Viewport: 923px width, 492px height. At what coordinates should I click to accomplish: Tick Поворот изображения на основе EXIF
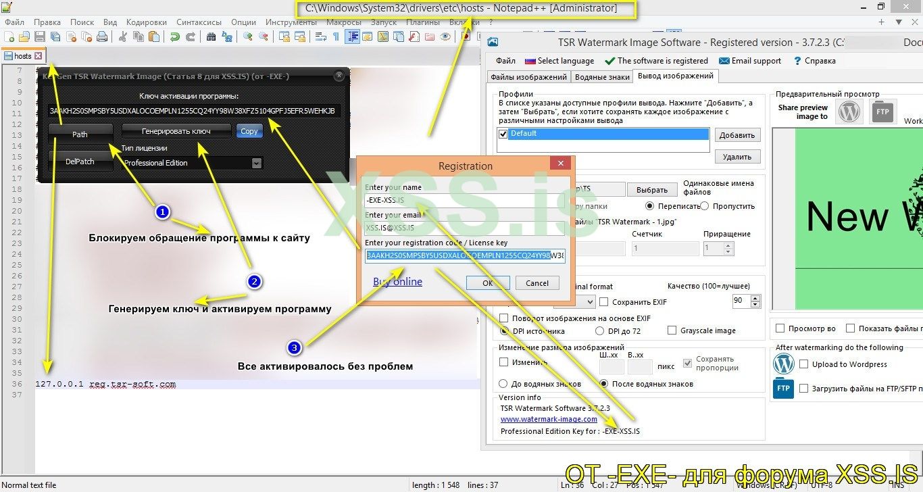[x=503, y=318]
